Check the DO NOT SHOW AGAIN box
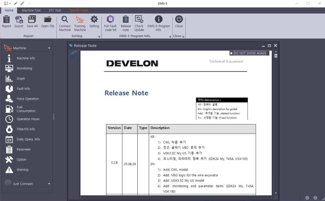 232,53
